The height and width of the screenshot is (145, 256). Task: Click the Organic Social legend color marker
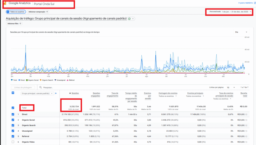(x=27, y=80)
